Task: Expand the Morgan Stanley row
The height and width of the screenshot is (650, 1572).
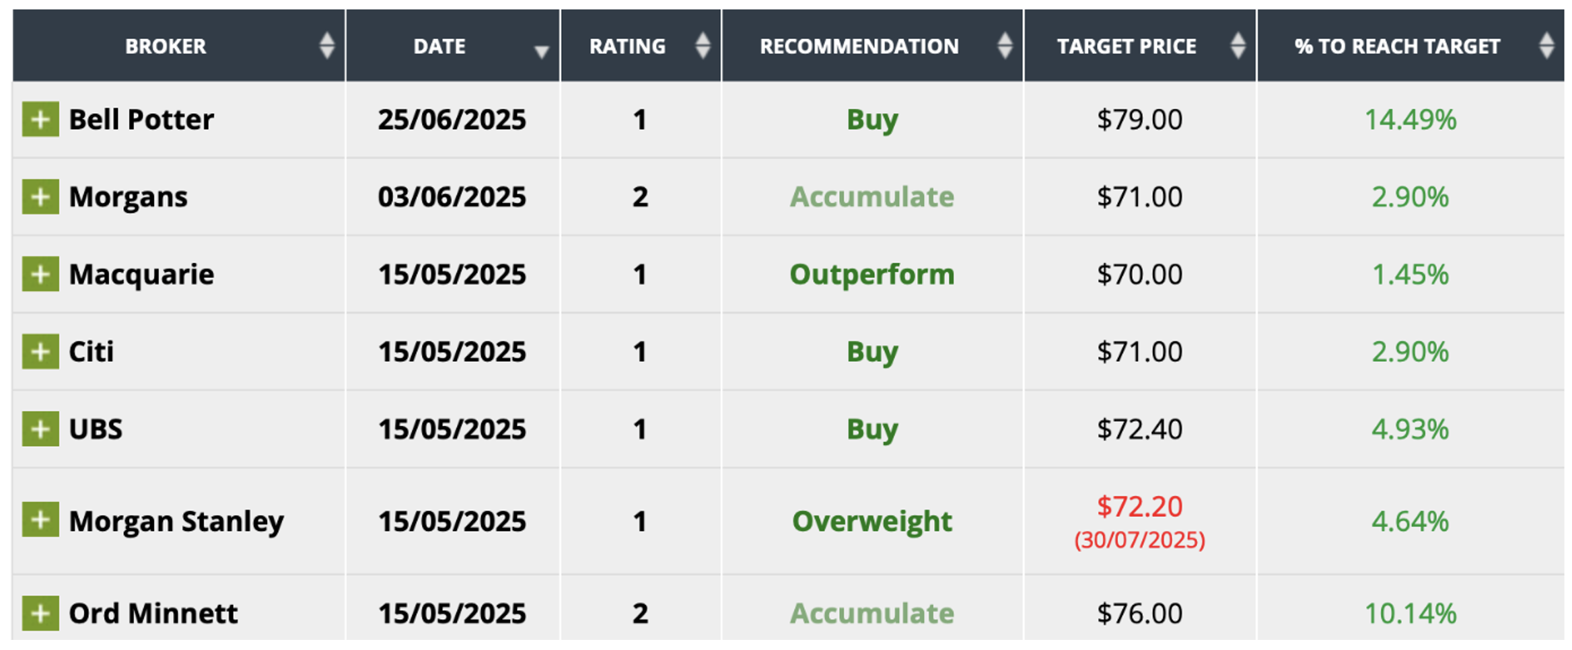Action: coord(40,520)
